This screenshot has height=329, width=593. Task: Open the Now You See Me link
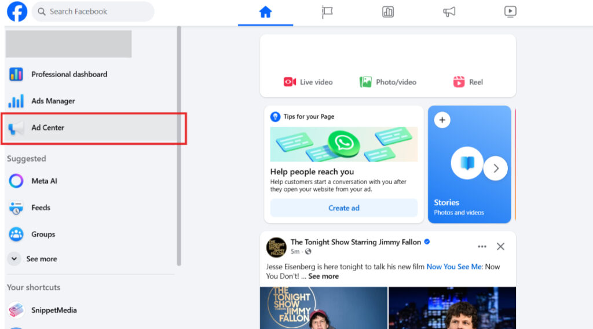point(454,266)
